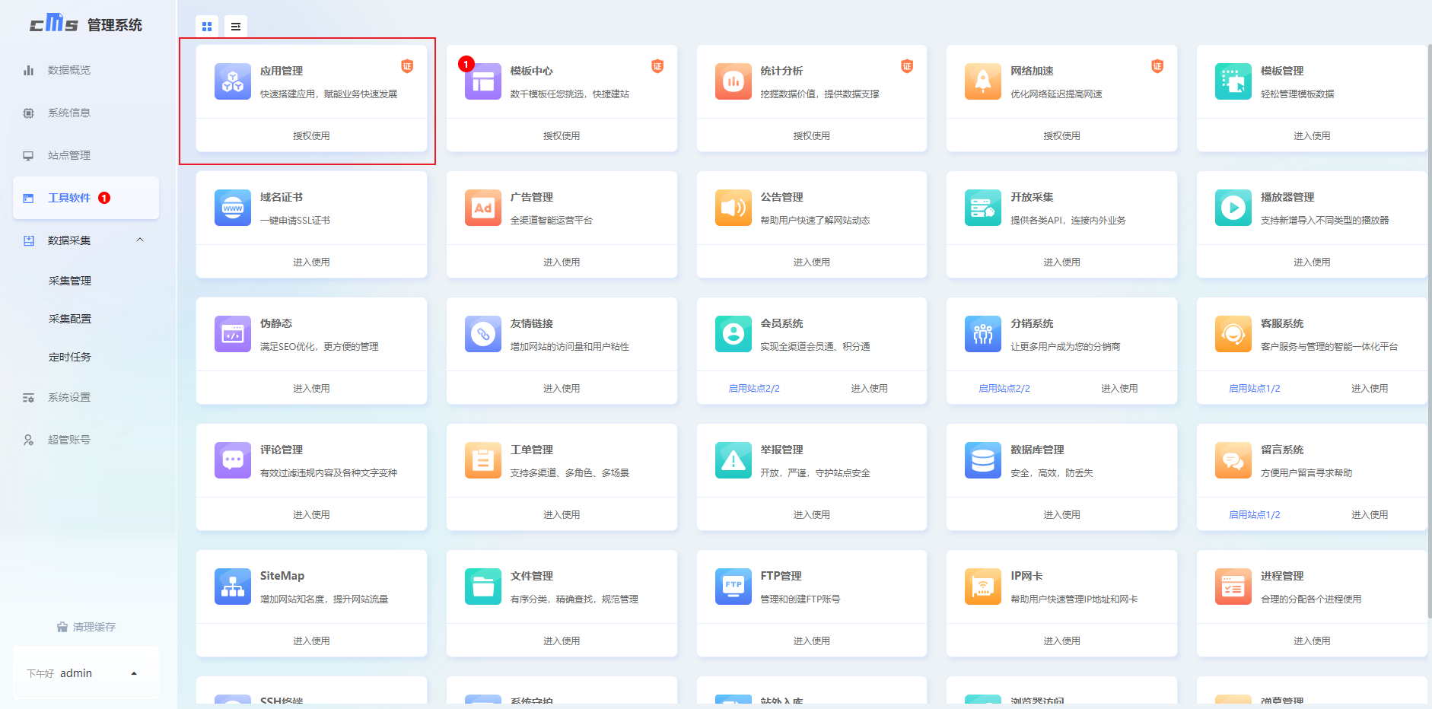This screenshot has width=1432, height=709.
Task: Click 进入使用 under 留言系统
Action: click(x=1370, y=515)
